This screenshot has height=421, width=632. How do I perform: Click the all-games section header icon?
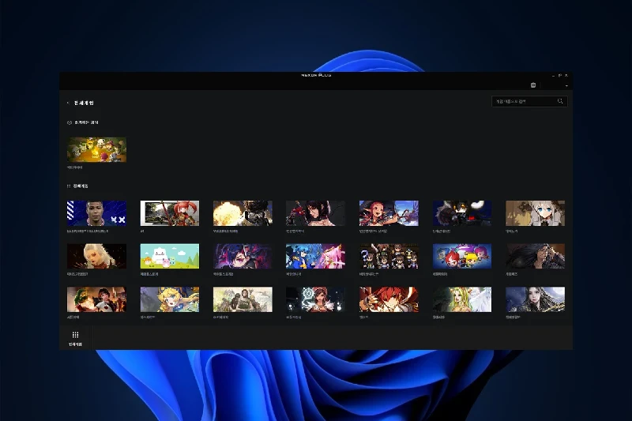70,186
